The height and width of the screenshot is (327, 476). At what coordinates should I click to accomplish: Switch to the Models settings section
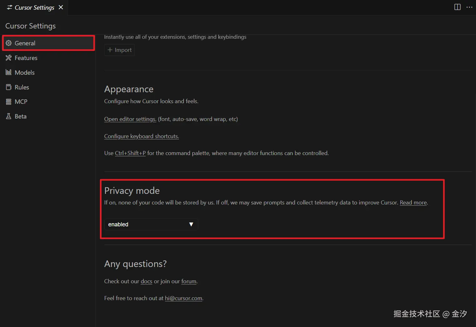(25, 73)
